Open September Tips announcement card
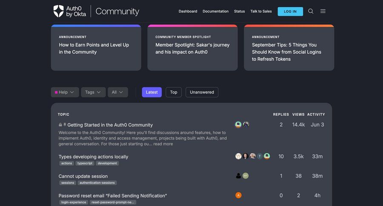Viewport: 383px width, 206px height. [289, 48]
